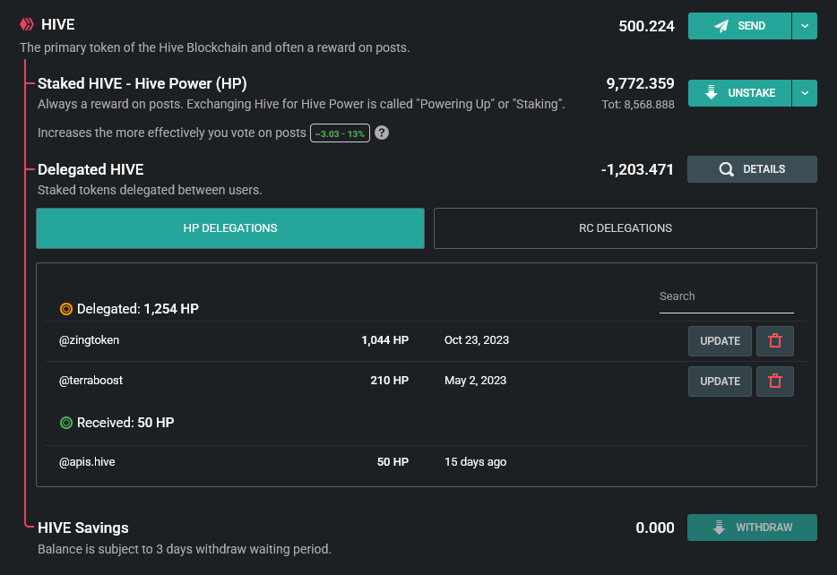Click the Delegated: 1,254 HP heading
The image size is (837, 575).
[x=138, y=309]
